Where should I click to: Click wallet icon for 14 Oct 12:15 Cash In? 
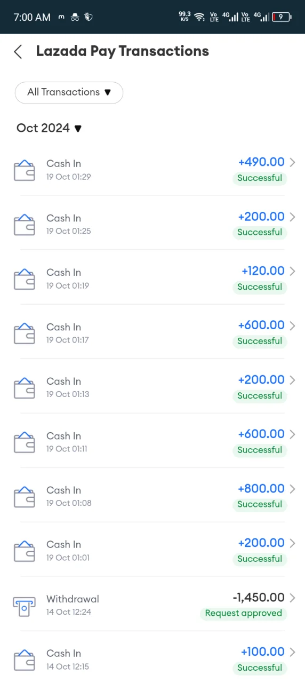coord(24,660)
